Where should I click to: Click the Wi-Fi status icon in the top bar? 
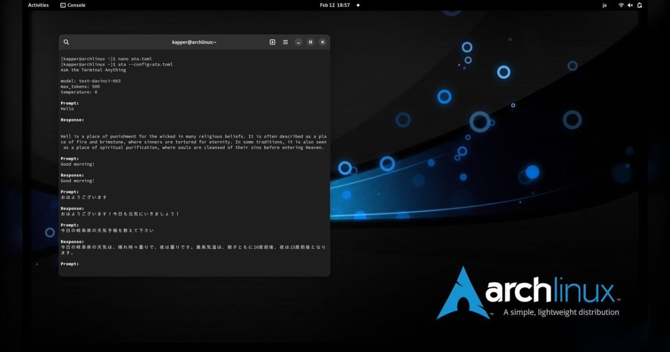621,5
